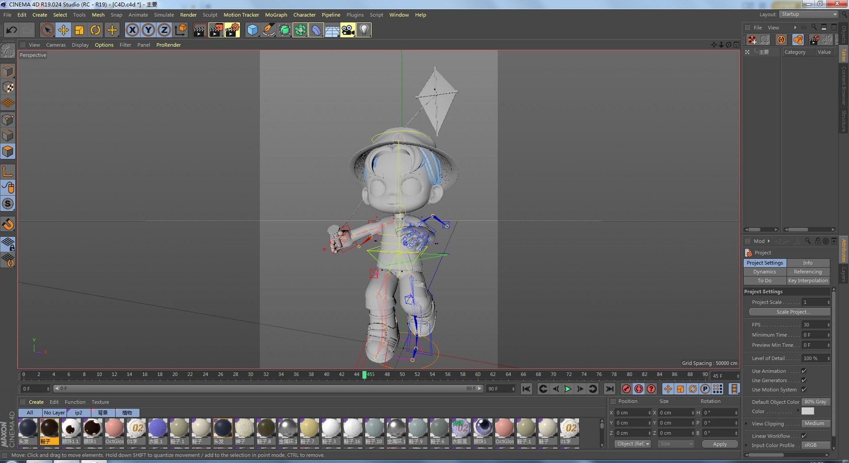Enable Texture mode in left palette

[8, 87]
